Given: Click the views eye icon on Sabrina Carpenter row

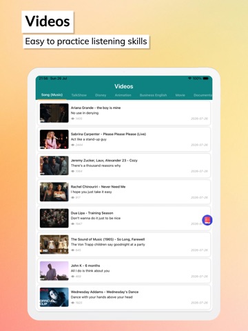Looking at the screenshot, I should (72, 145).
